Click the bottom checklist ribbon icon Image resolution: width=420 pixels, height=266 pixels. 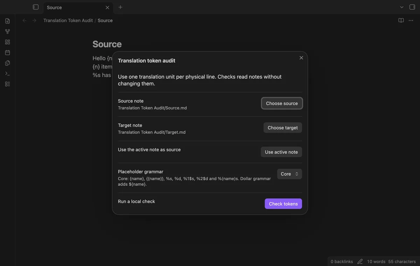(x=7, y=84)
